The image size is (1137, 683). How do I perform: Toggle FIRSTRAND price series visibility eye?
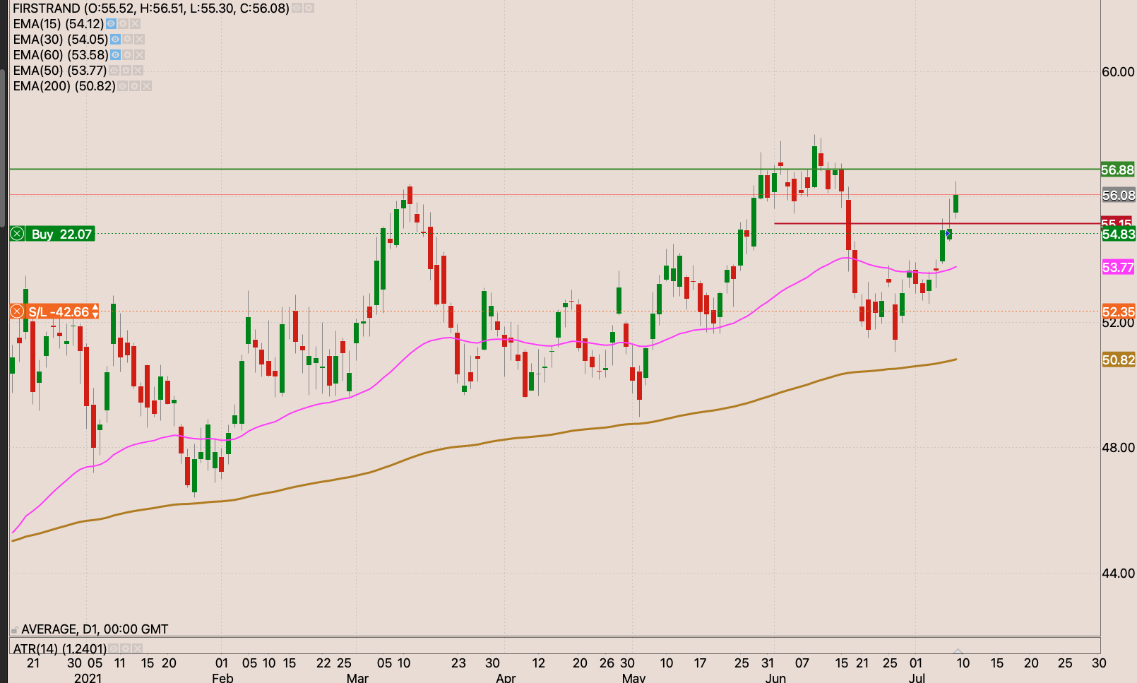pos(297,8)
